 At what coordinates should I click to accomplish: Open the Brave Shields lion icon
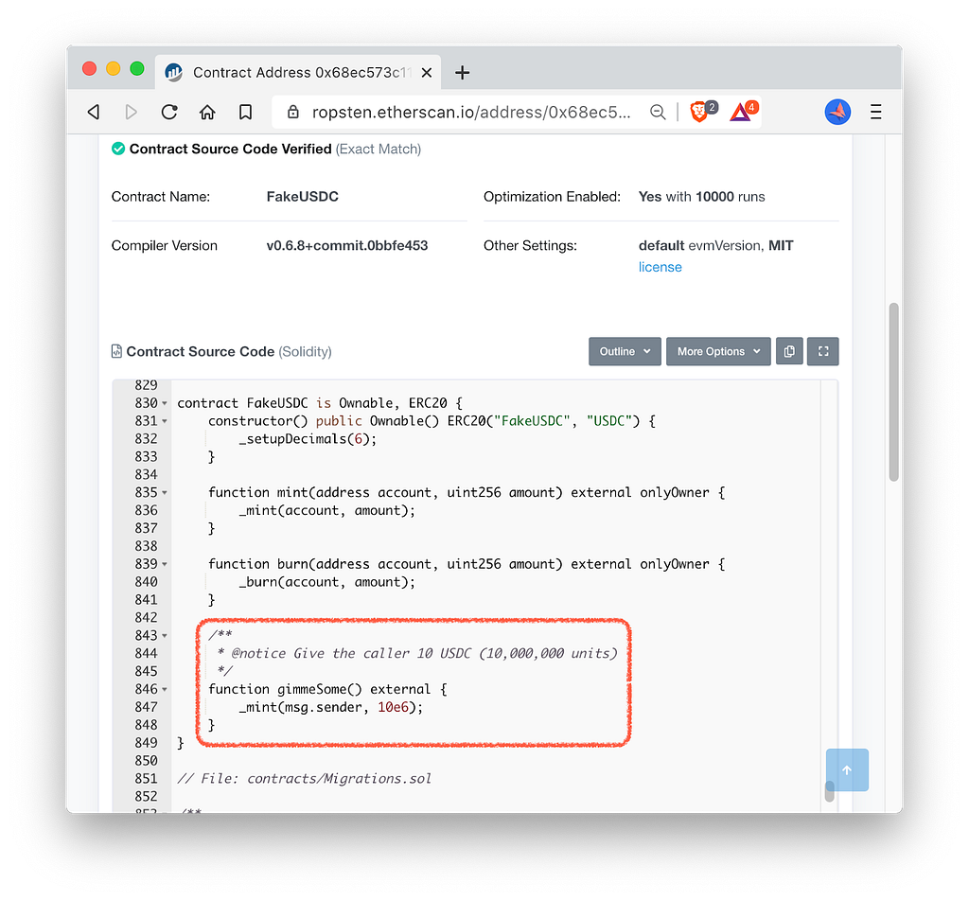point(699,112)
